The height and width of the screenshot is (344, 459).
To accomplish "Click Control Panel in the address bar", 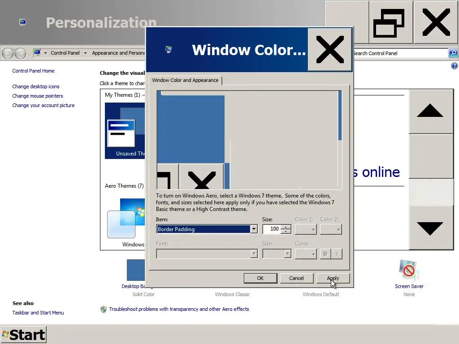I will [65, 53].
